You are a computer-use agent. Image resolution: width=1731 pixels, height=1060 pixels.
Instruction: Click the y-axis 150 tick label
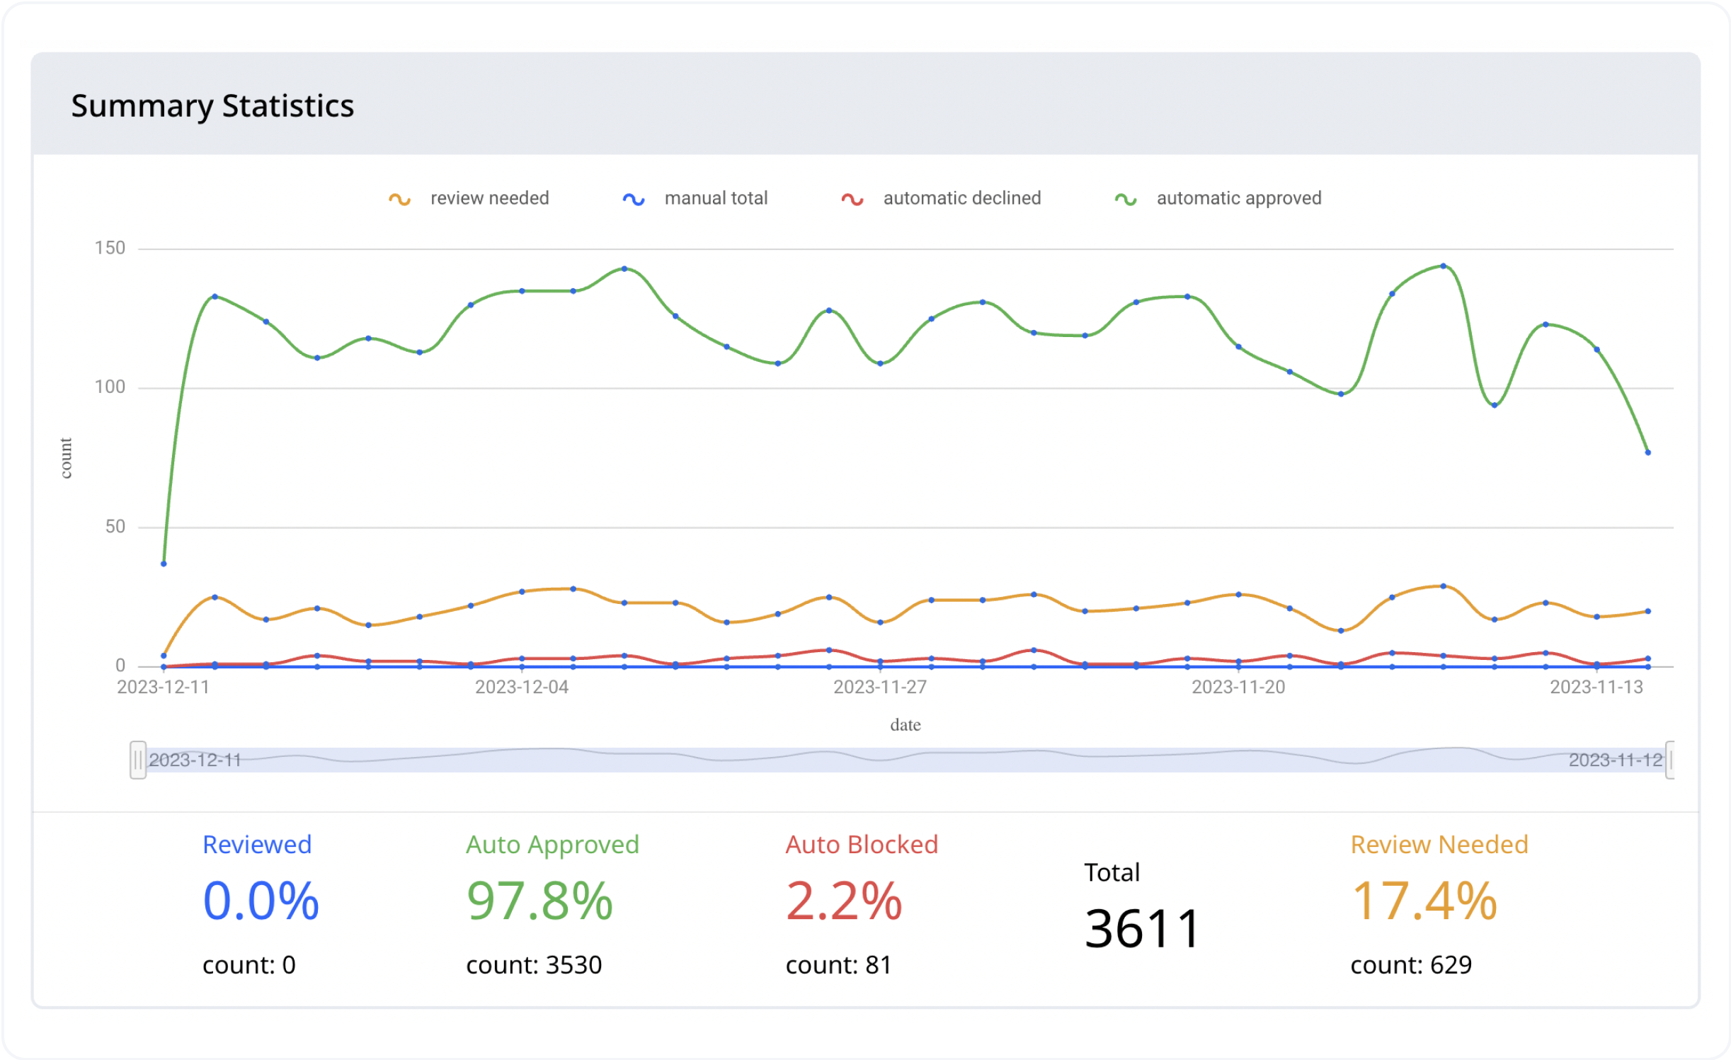point(110,248)
